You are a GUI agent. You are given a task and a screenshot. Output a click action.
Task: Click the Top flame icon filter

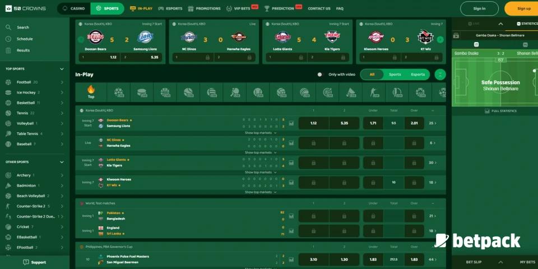91,92
